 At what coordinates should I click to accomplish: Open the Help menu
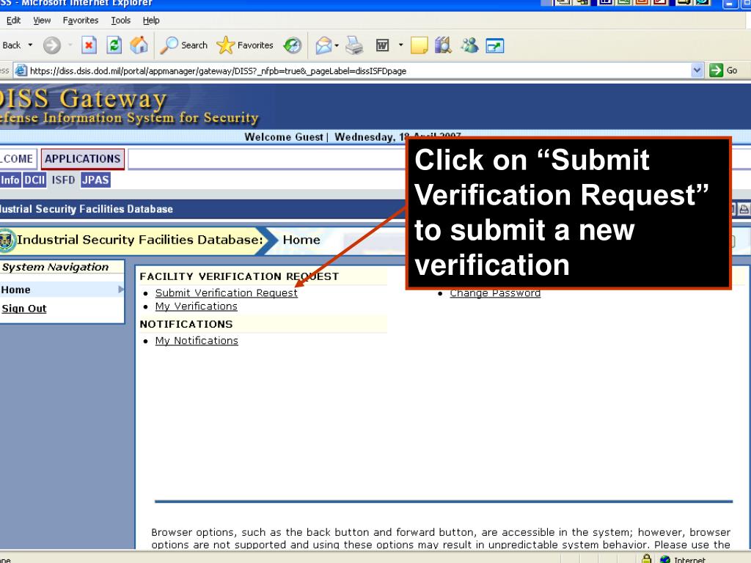pyautogui.click(x=151, y=20)
